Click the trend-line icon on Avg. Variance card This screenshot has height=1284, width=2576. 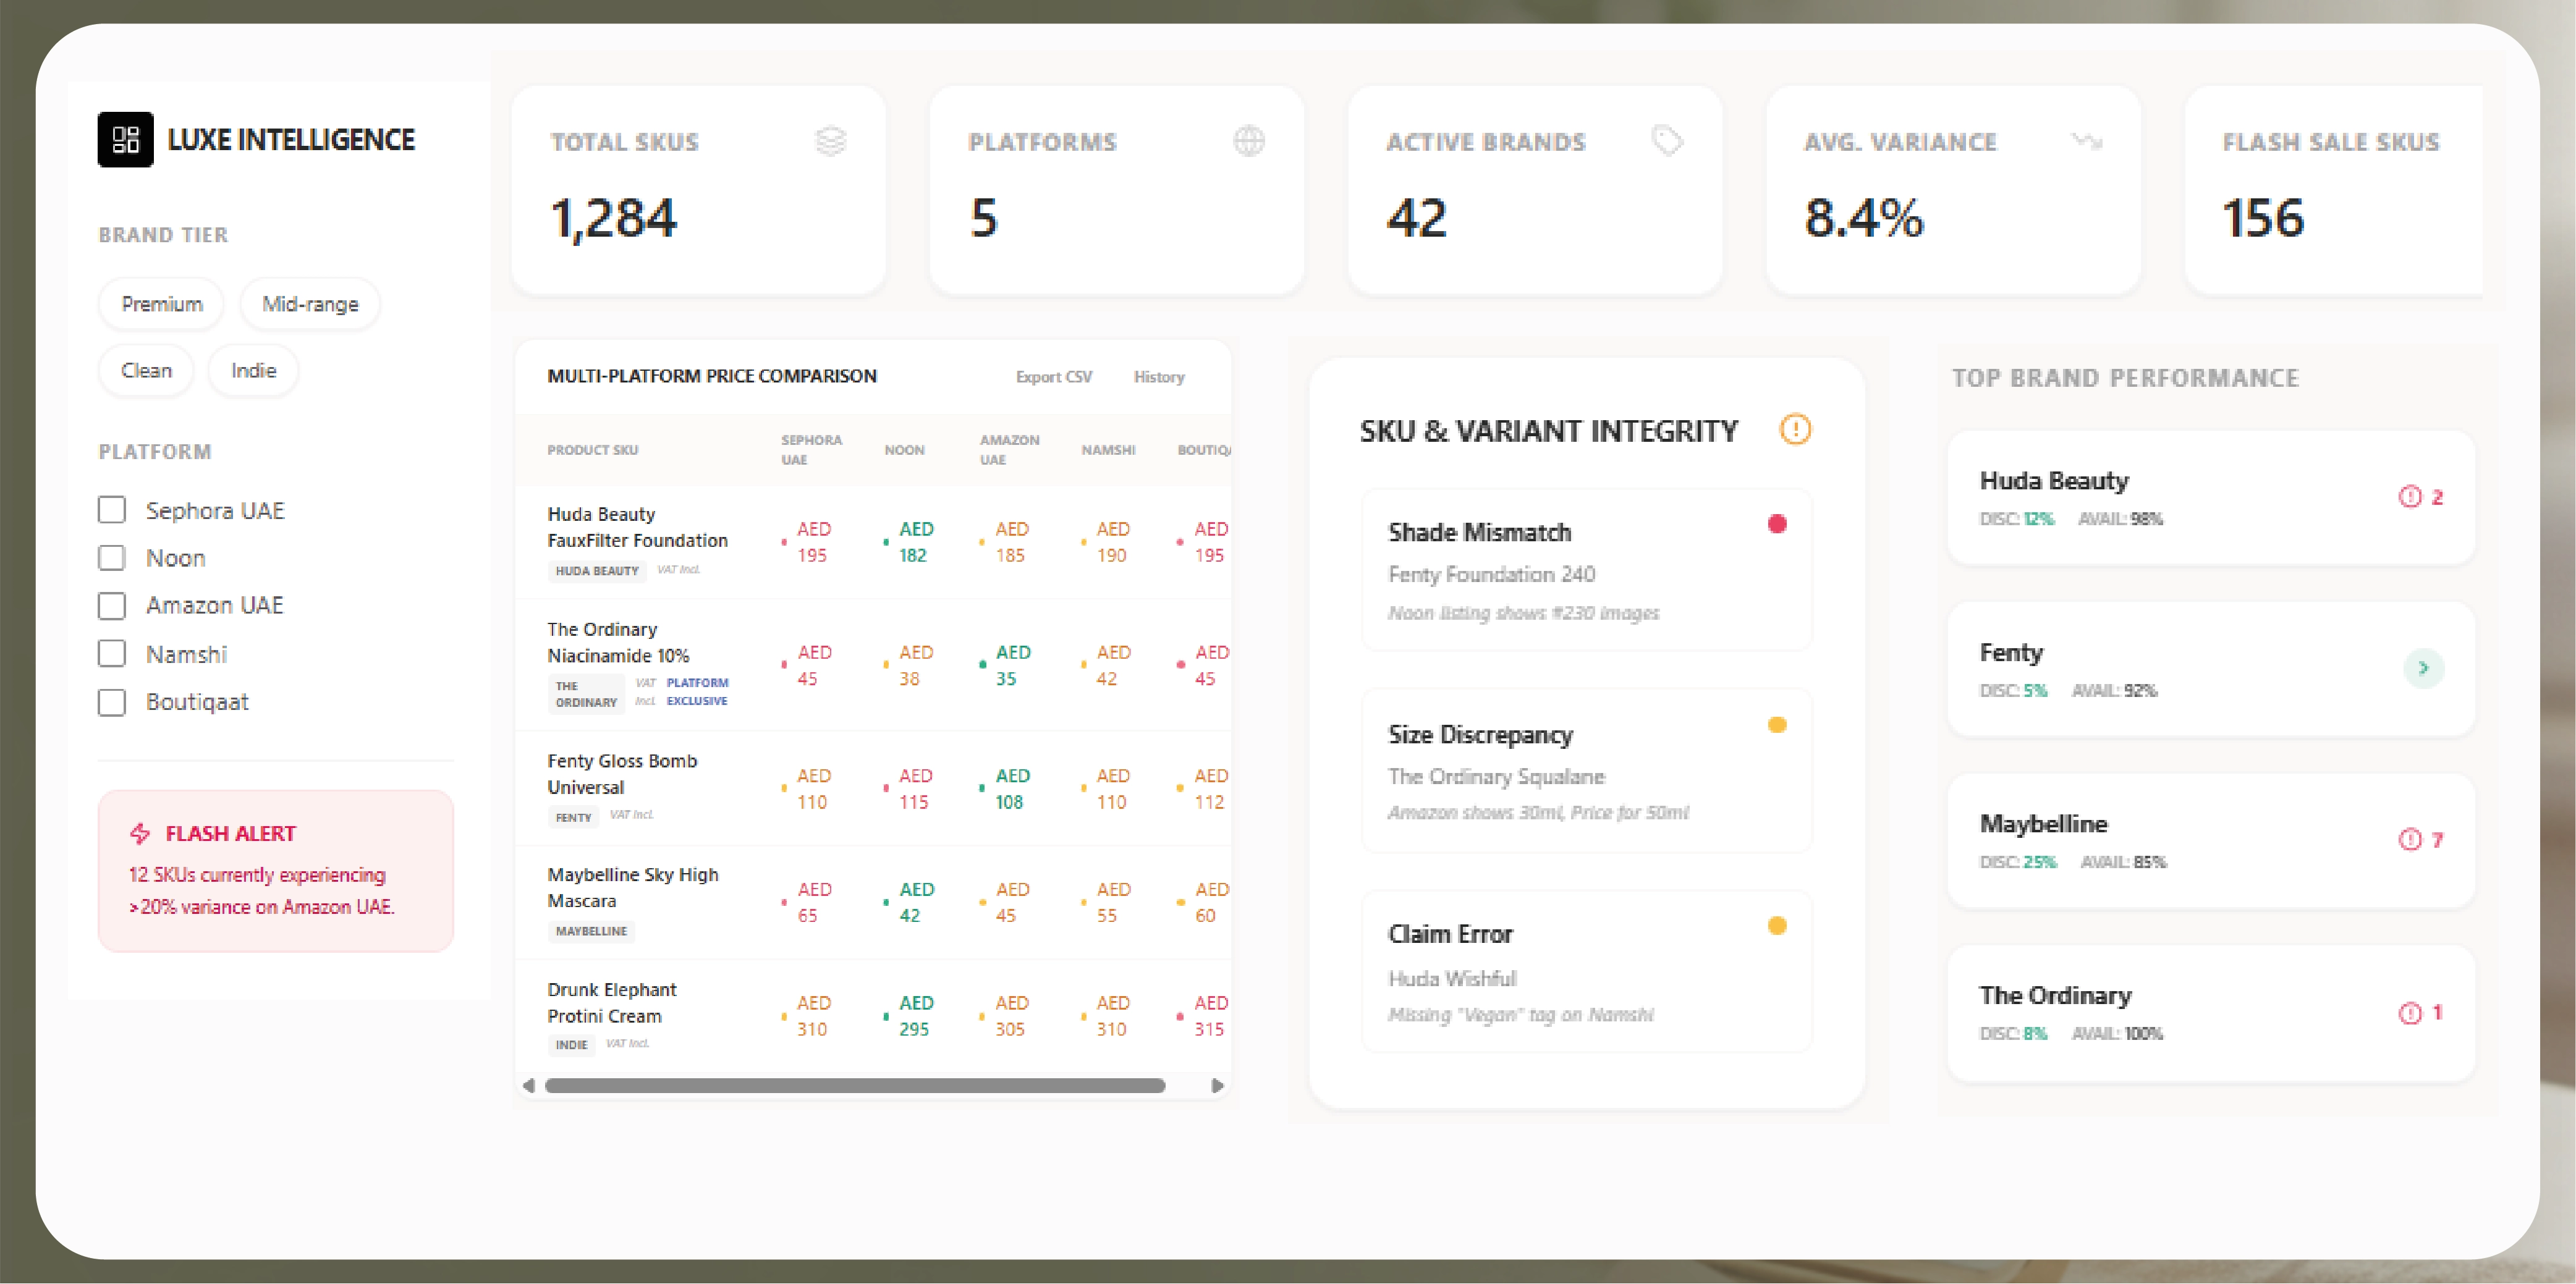coord(2087,141)
